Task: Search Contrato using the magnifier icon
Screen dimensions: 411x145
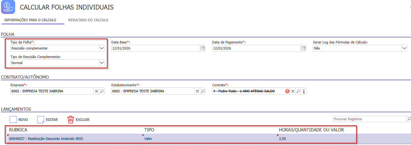Action: (x=298, y=91)
